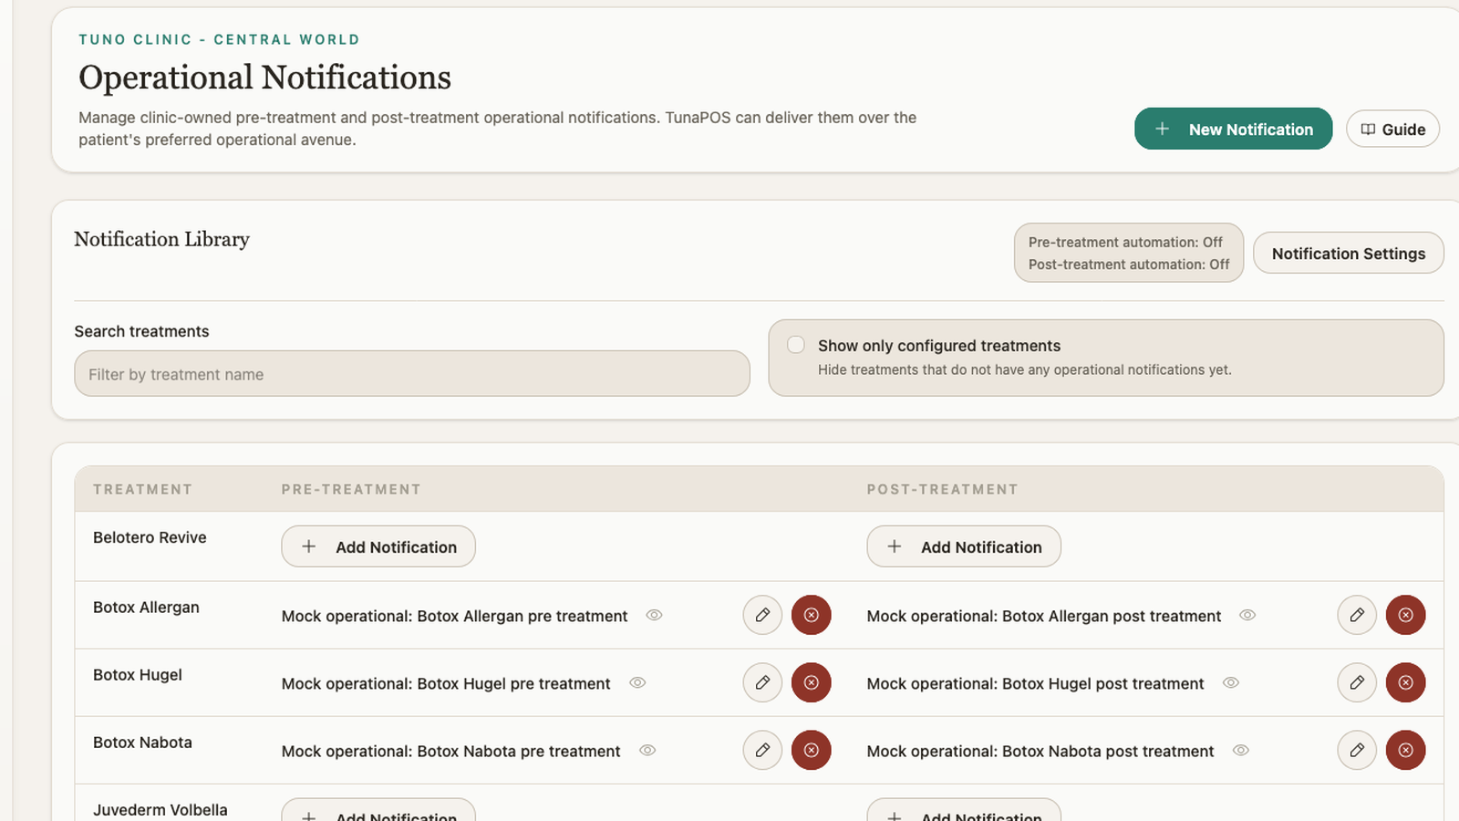Screen dimensions: 1459x821
Task: Delete Botox Allergan post treatment notification
Action: click(x=1405, y=615)
